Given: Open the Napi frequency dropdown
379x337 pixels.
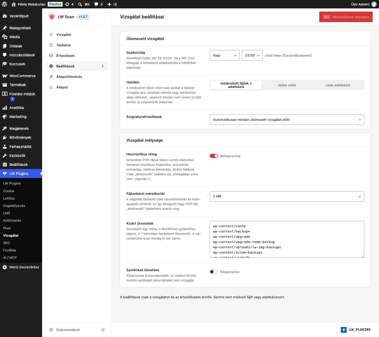Looking at the screenshot, I should click(x=225, y=55).
